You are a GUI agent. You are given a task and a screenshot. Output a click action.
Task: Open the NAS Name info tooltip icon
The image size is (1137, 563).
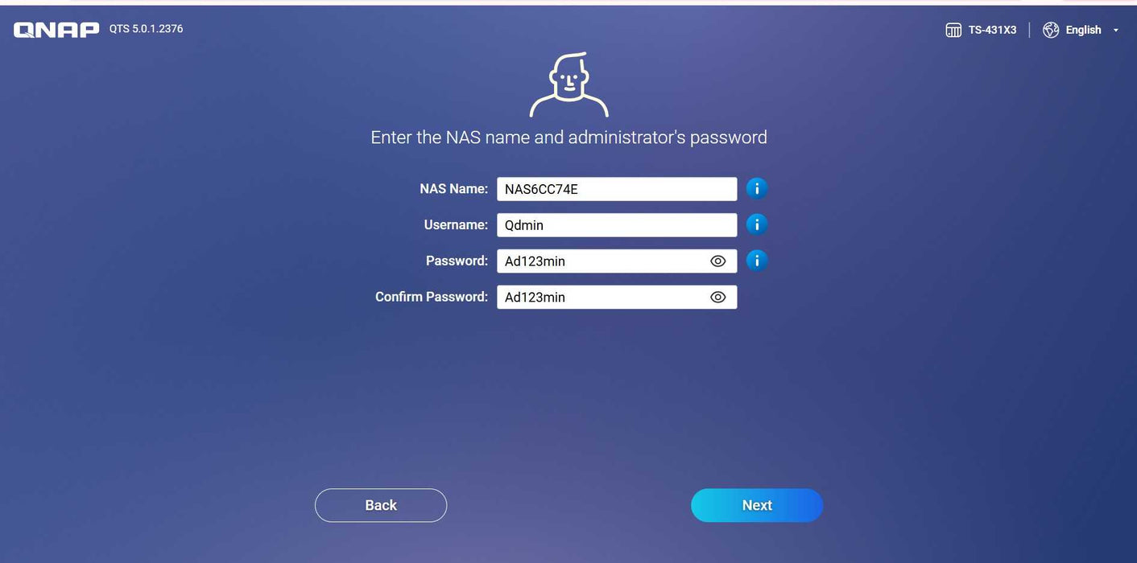(757, 188)
